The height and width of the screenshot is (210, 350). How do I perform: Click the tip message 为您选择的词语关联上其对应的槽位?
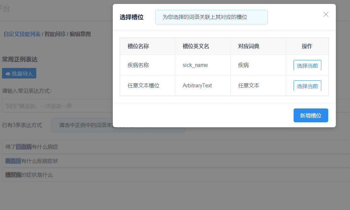(211, 17)
